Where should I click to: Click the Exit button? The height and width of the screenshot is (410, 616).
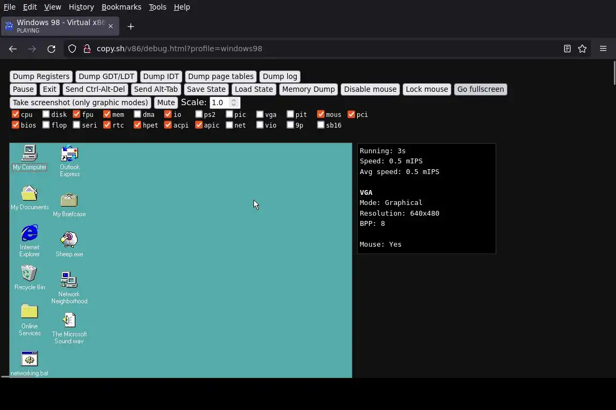coord(50,90)
